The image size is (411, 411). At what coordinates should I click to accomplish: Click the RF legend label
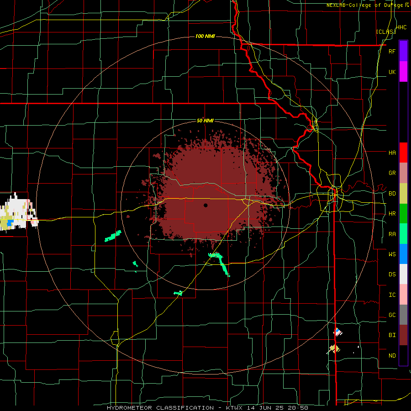(x=392, y=51)
